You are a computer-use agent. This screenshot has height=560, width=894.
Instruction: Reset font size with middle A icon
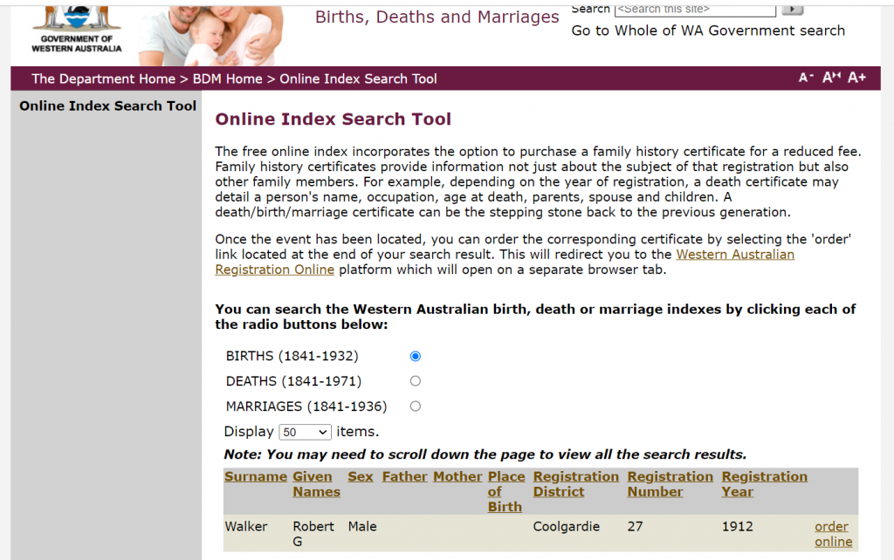(831, 78)
